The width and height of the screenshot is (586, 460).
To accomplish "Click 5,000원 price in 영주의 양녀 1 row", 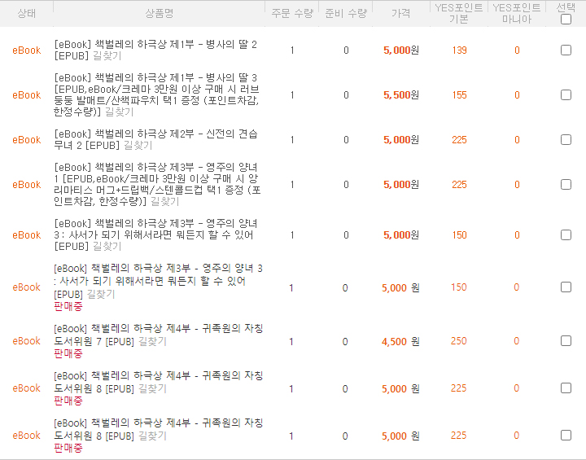I will click(401, 185).
